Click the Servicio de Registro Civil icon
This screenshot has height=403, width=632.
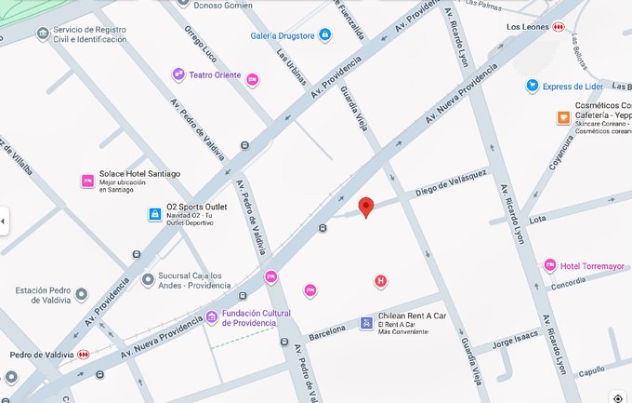click(x=43, y=34)
